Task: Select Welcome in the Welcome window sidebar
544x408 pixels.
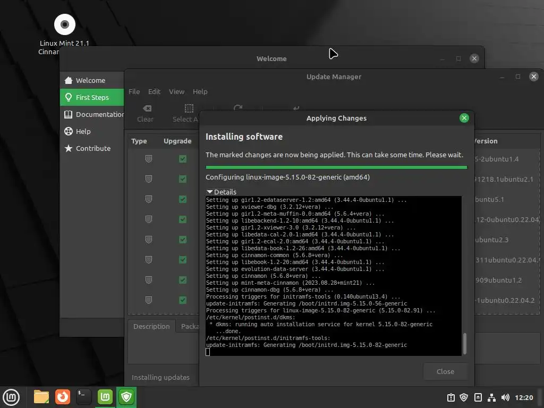Action: coord(92,80)
